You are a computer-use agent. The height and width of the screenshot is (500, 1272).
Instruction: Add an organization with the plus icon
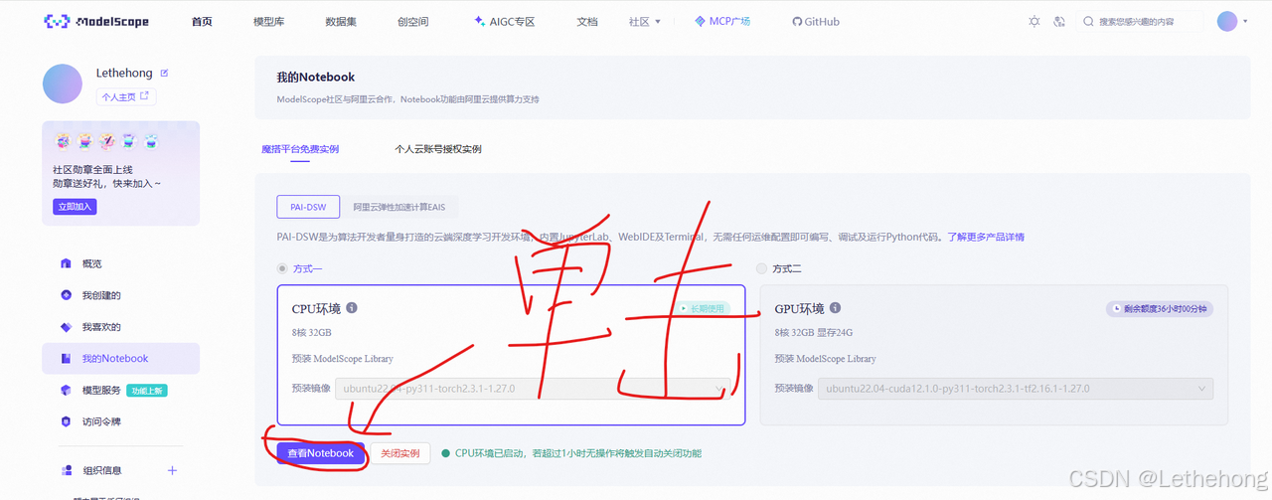pyautogui.click(x=172, y=470)
